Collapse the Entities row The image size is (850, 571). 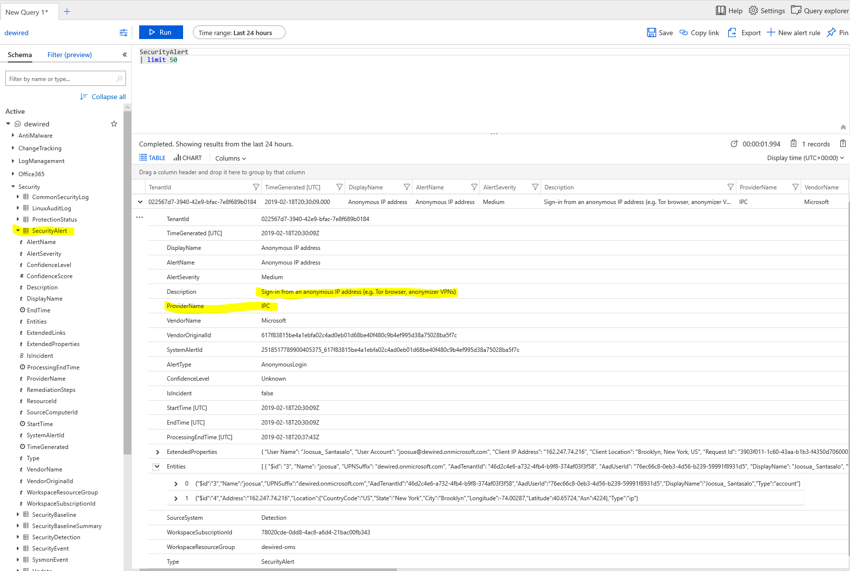point(156,467)
